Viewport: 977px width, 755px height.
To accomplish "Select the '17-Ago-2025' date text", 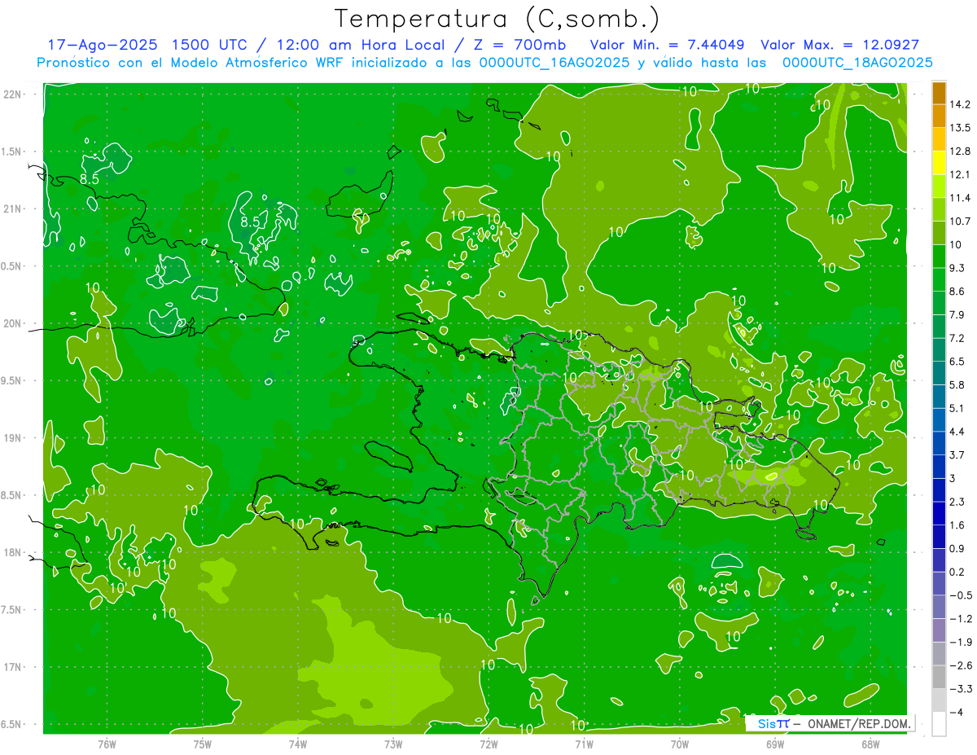I will point(102,45).
